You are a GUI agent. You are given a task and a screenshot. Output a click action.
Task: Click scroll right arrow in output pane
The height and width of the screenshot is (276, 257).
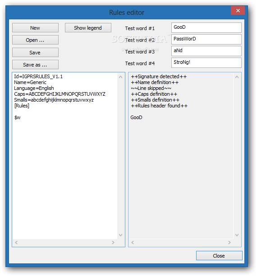pyautogui.click(x=229, y=243)
